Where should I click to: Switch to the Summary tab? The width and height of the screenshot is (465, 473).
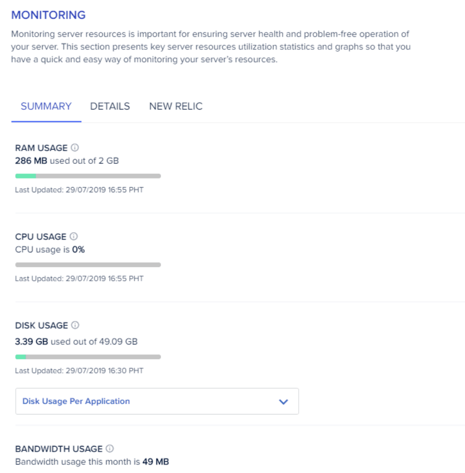[x=46, y=106]
